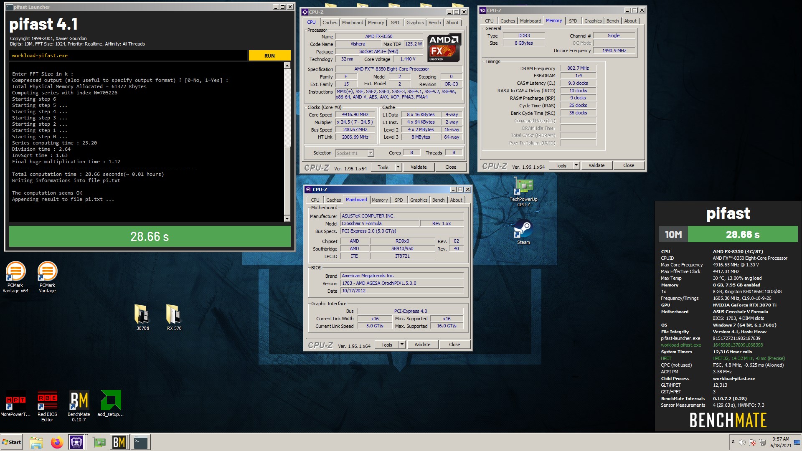Open Bench tab in CPU-Z Mainboard window
Screen dimensions: 802x451
click(438, 200)
